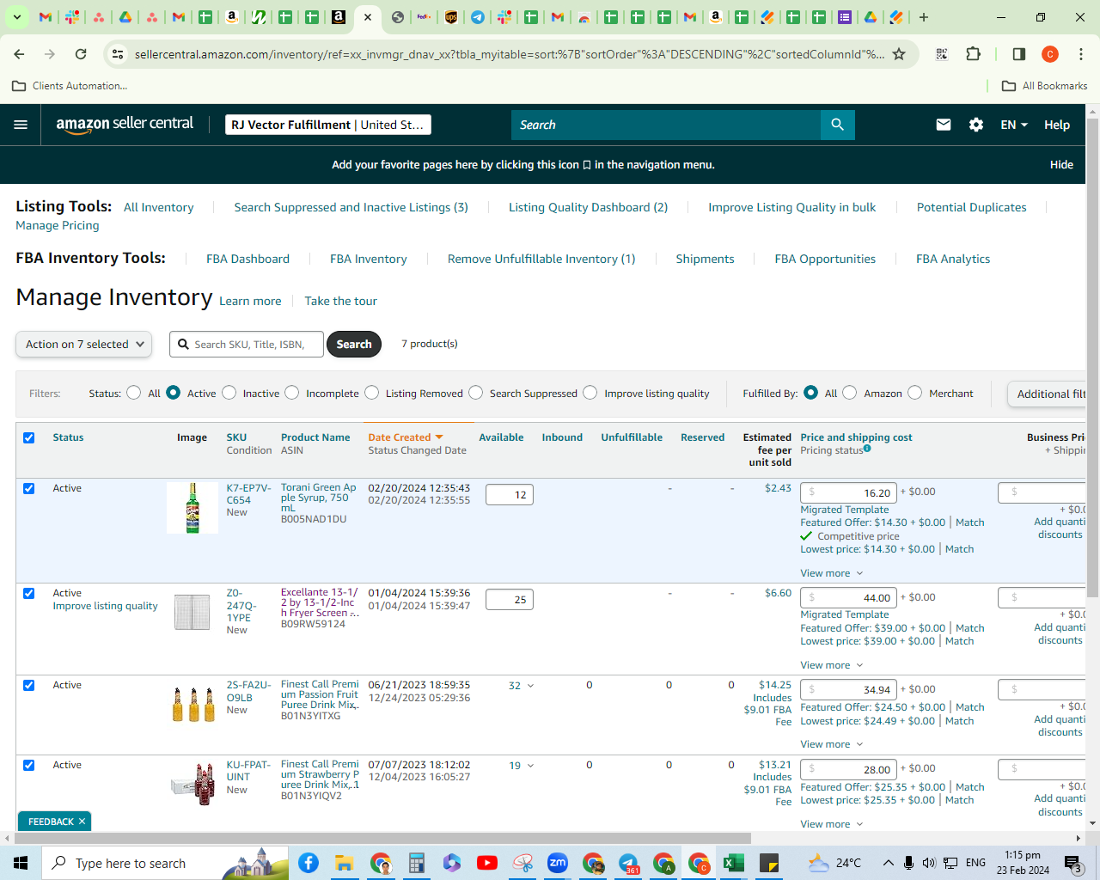
Task: Toggle the select-all checkbox in the table header
Action: (x=29, y=438)
